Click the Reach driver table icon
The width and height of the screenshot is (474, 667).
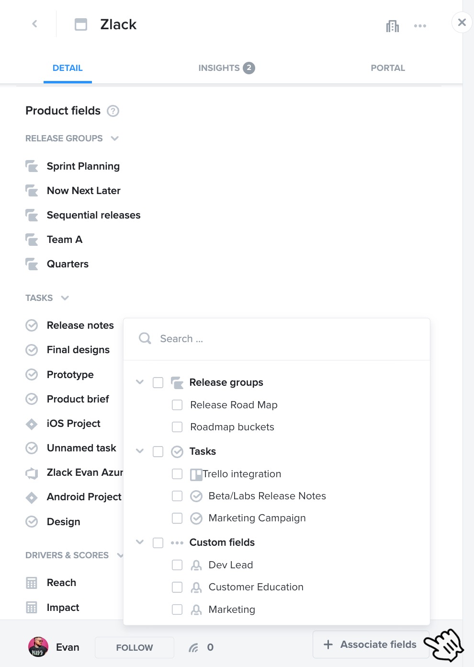32,583
